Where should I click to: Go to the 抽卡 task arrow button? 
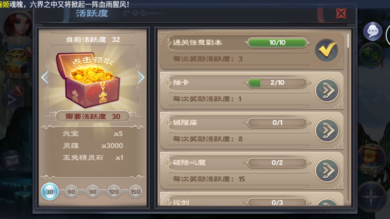327,90
